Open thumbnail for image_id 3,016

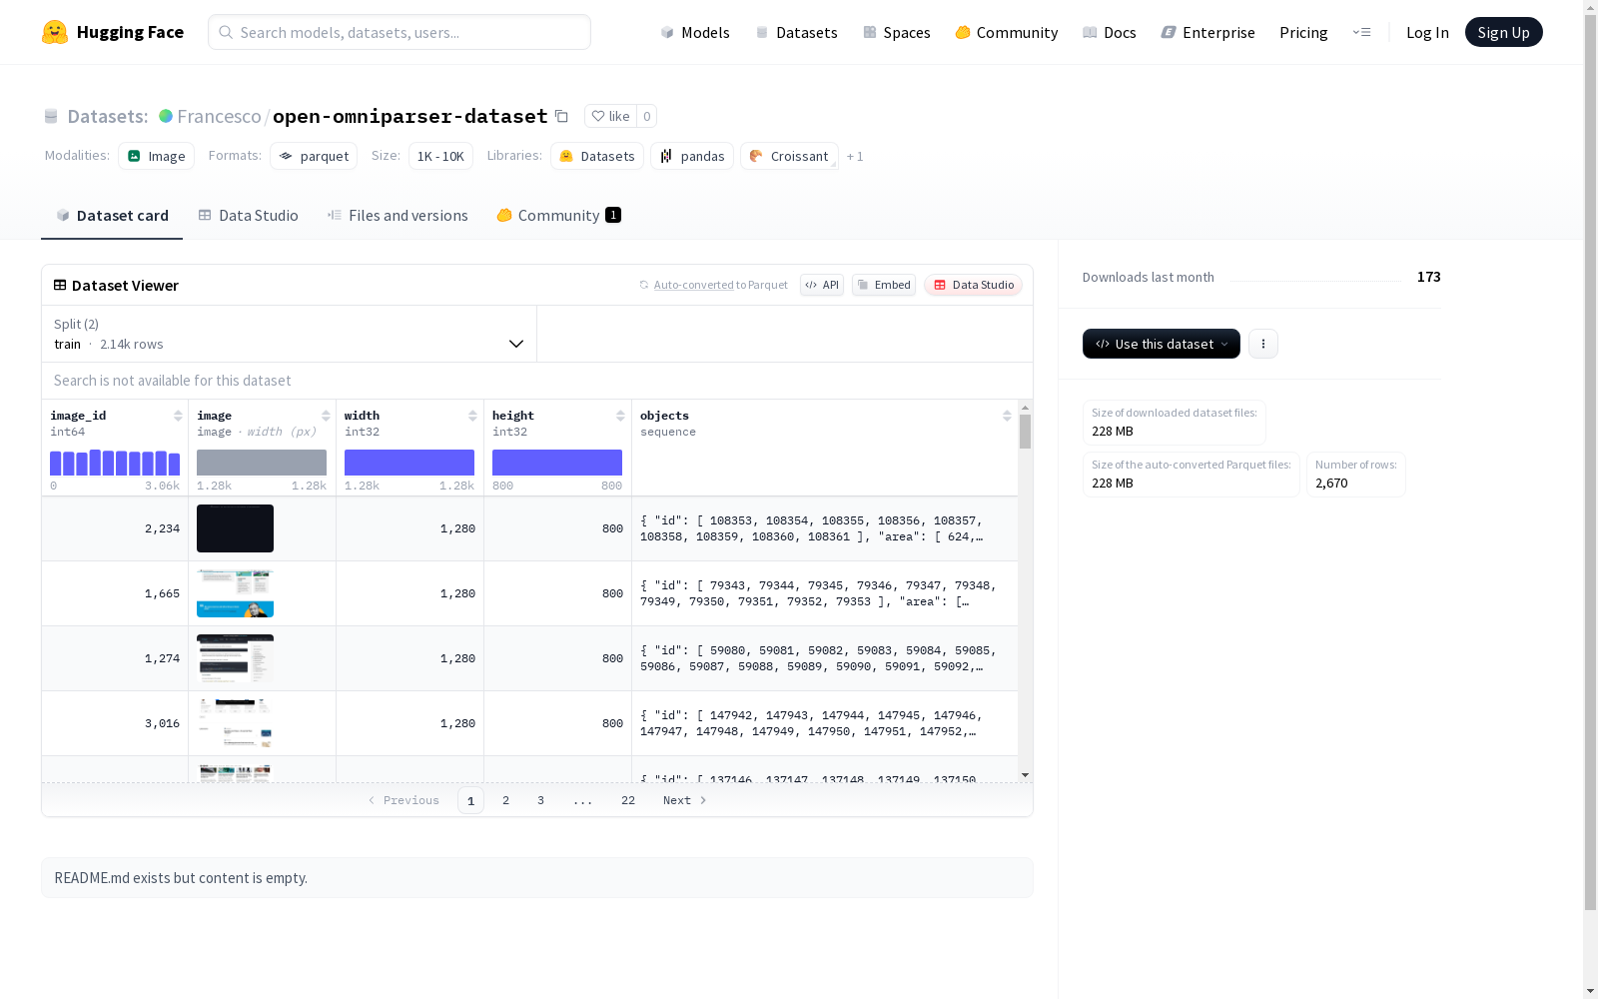(x=235, y=723)
